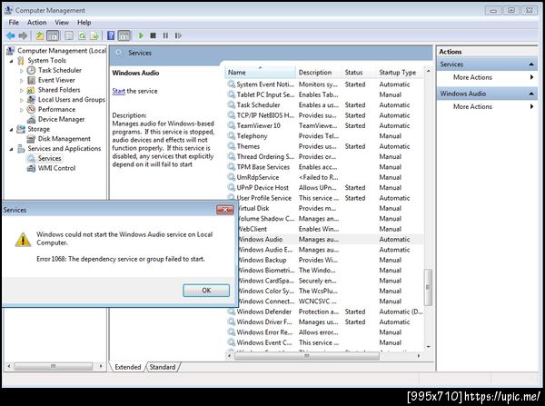Close the Services error dialog

tap(225, 210)
